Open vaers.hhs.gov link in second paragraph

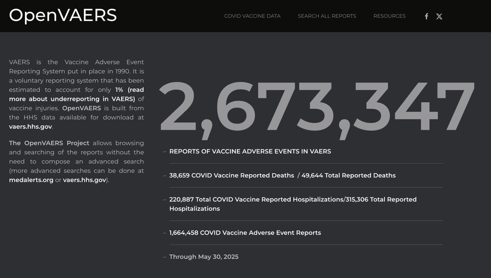point(85,180)
